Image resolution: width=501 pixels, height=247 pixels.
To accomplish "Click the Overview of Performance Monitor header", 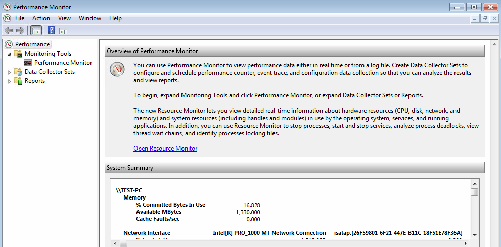I will [x=295, y=51].
